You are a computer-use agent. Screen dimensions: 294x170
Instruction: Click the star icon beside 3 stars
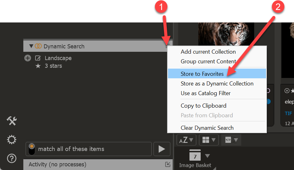tap(38, 66)
